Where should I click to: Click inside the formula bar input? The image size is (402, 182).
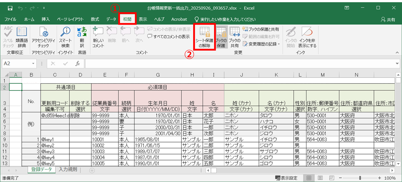[x=239, y=63]
